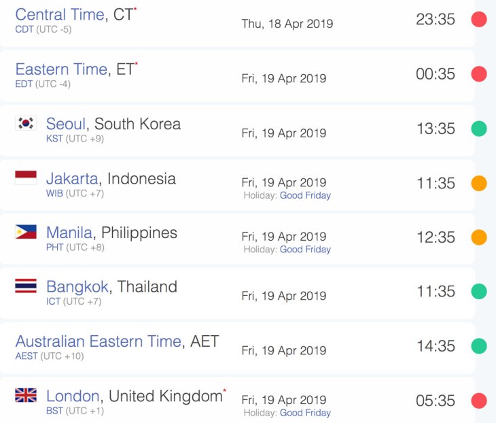This screenshot has width=496, height=423.
Task: Click the Thailand flag icon
Action: pos(26,286)
